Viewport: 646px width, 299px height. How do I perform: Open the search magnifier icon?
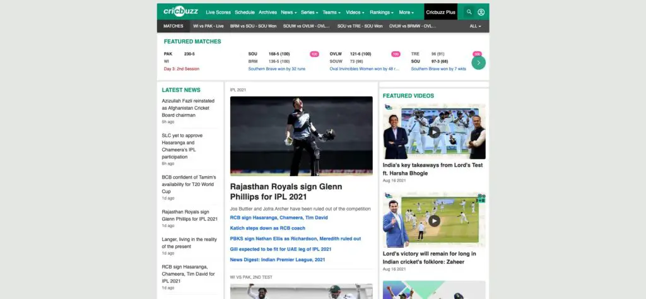[469, 12]
